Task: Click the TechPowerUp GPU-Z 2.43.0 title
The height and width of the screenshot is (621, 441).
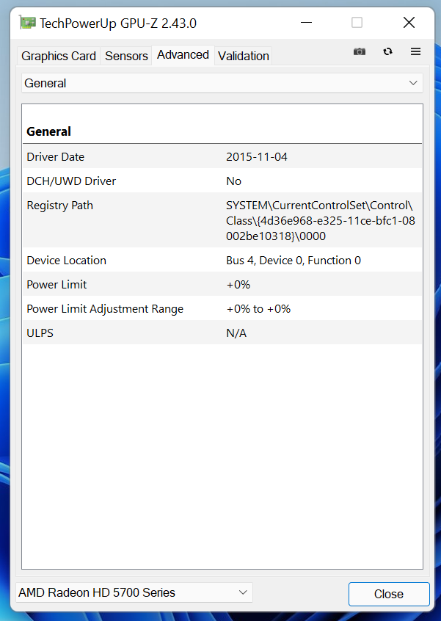Action: (x=118, y=23)
